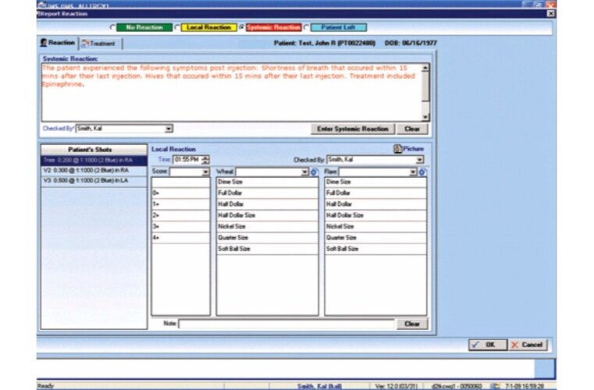Click the refresh icon beside Flare dropdown
The width and height of the screenshot is (594, 390).
pyautogui.click(x=422, y=172)
